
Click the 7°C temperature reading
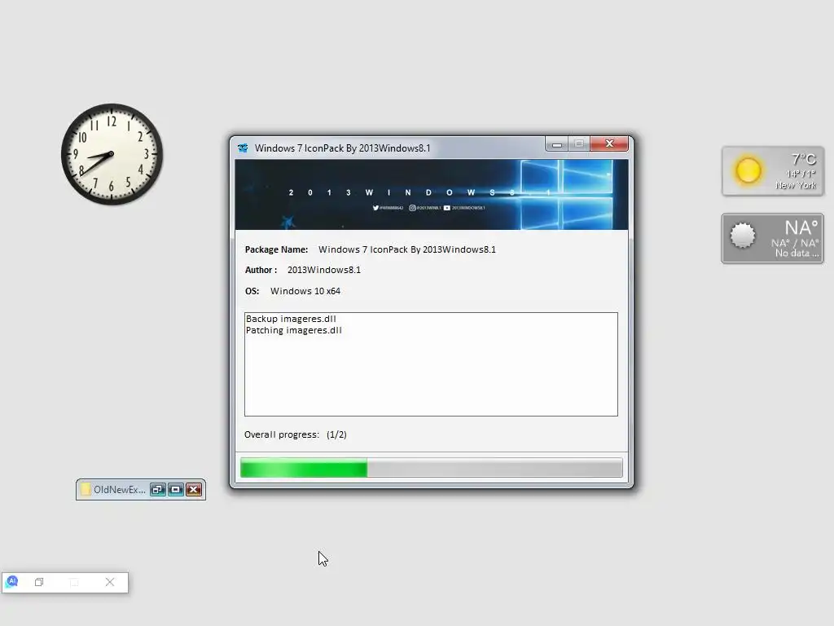[x=803, y=159]
